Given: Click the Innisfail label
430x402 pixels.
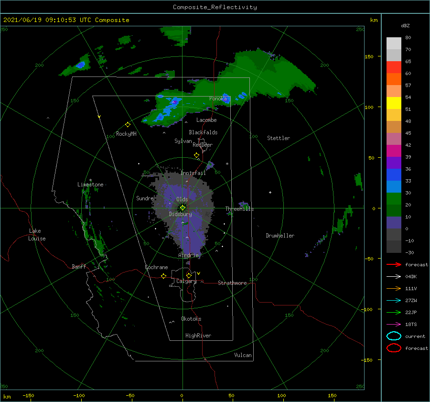Looking at the screenshot, I should 193,173.
